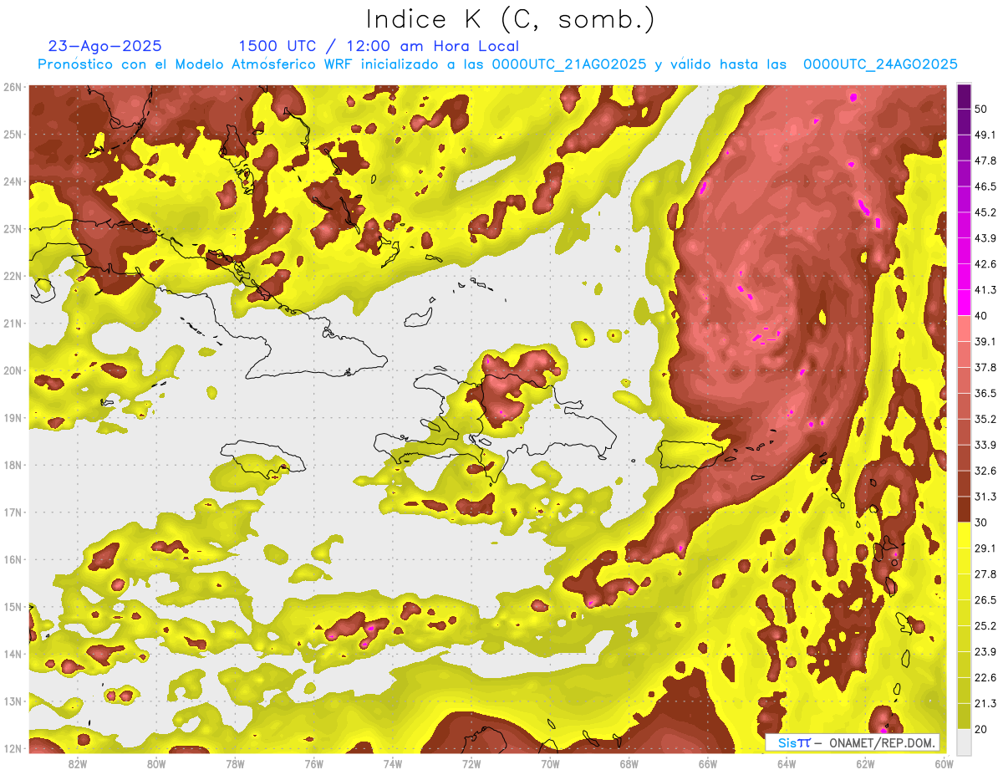This screenshot has width=1003, height=775.
Task: Select the "32.6" colorbar value
Action: coord(985,471)
